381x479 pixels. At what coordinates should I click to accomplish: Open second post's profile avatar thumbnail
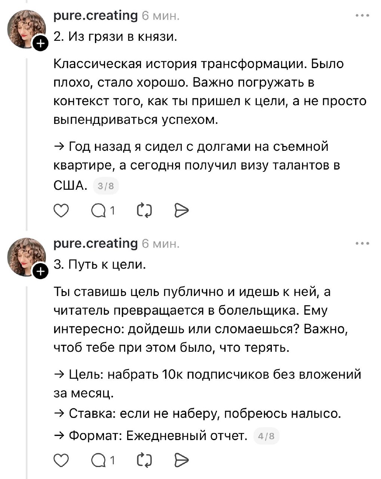pos(25,257)
